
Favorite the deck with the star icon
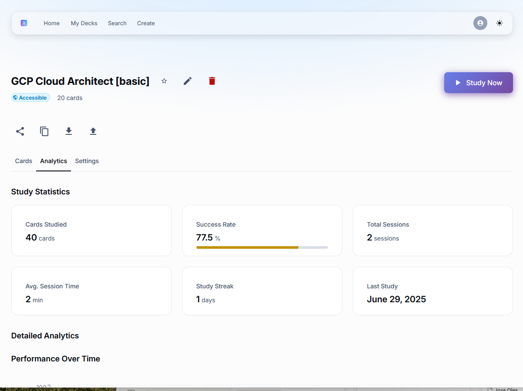point(164,81)
